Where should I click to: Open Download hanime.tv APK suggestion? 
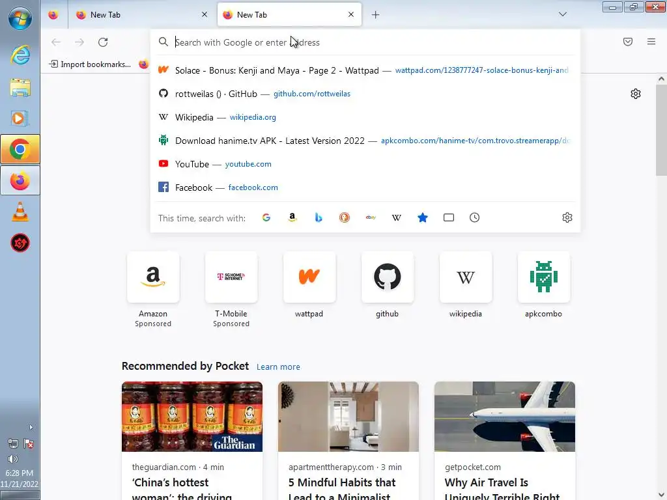point(365,141)
